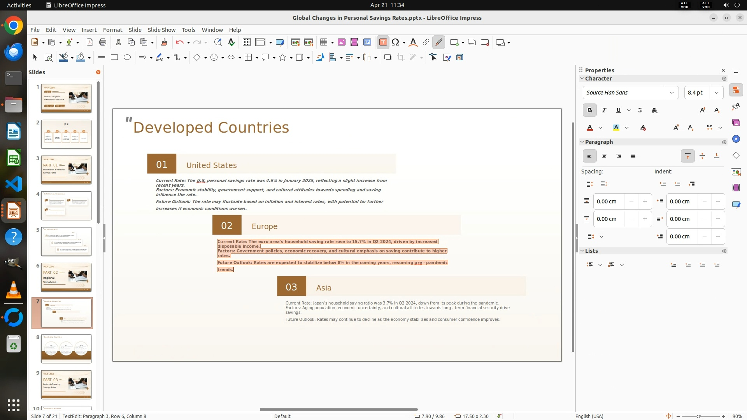Click the Print icon in toolbar
The width and height of the screenshot is (747, 420).
103,42
